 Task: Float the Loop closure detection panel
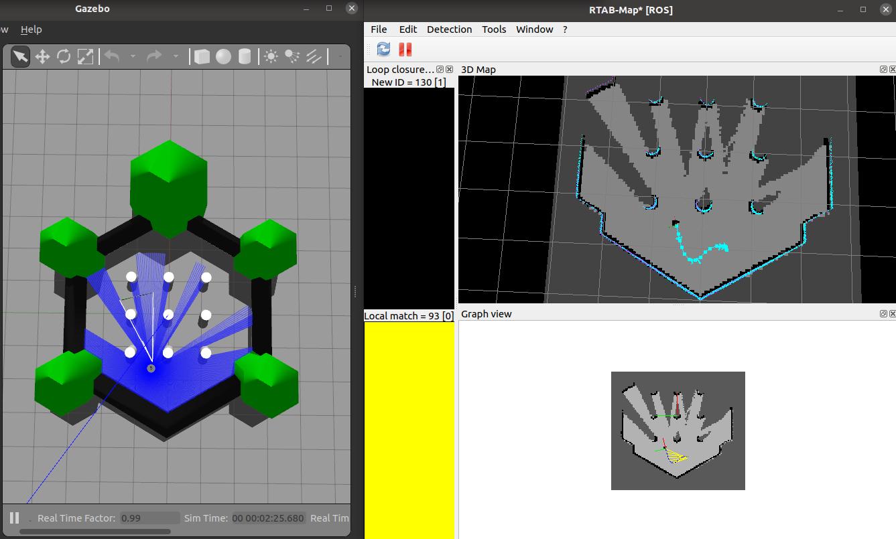point(440,70)
